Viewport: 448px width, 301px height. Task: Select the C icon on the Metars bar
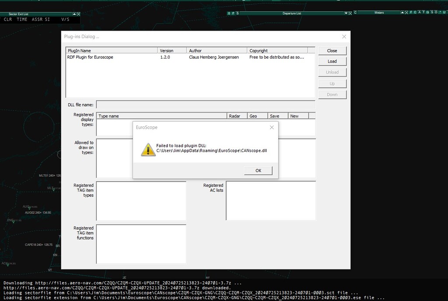click(x=415, y=12)
